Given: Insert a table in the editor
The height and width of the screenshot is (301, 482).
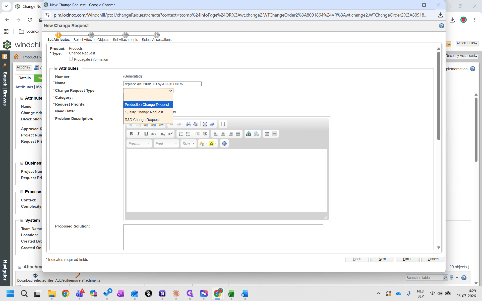Looking at the screenshot, I should click(267, 134).
